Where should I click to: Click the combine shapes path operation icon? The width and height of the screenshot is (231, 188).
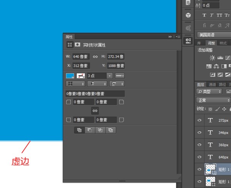coord(79,130)
